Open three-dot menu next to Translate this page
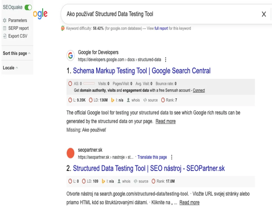272x216 pixels. point(172,157)
